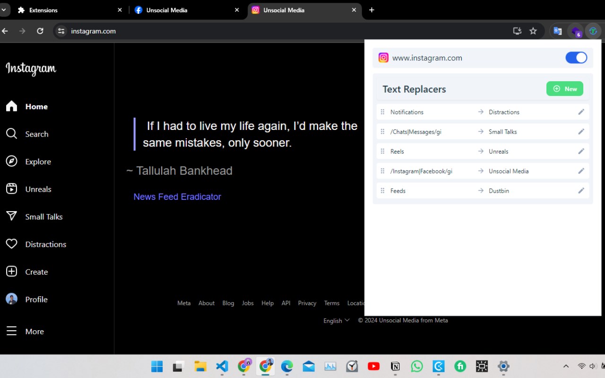Switch to the Extensions tab
Image resolution: width=605 pixels, height=378 pixels.
70,10
